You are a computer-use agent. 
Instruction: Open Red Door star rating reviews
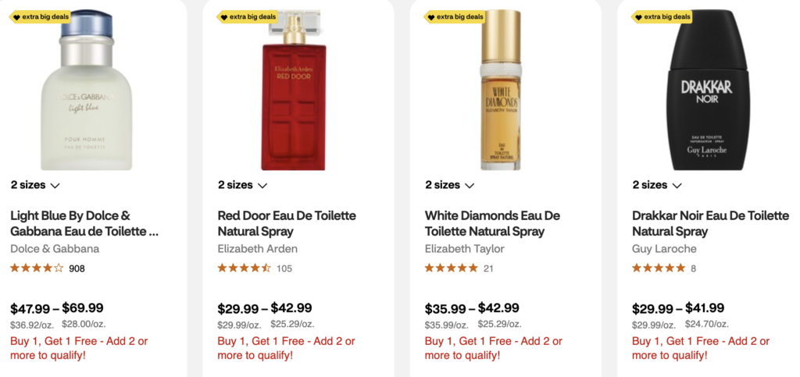(255, 268)
